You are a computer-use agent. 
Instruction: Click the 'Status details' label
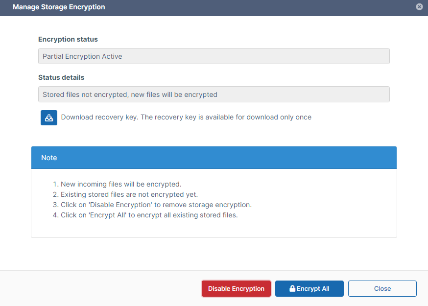(x=61, y=77)
